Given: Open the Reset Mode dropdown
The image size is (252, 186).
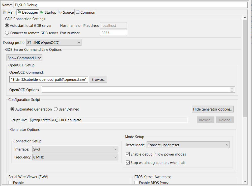Looking at the screenshot, I should [188, 145].
